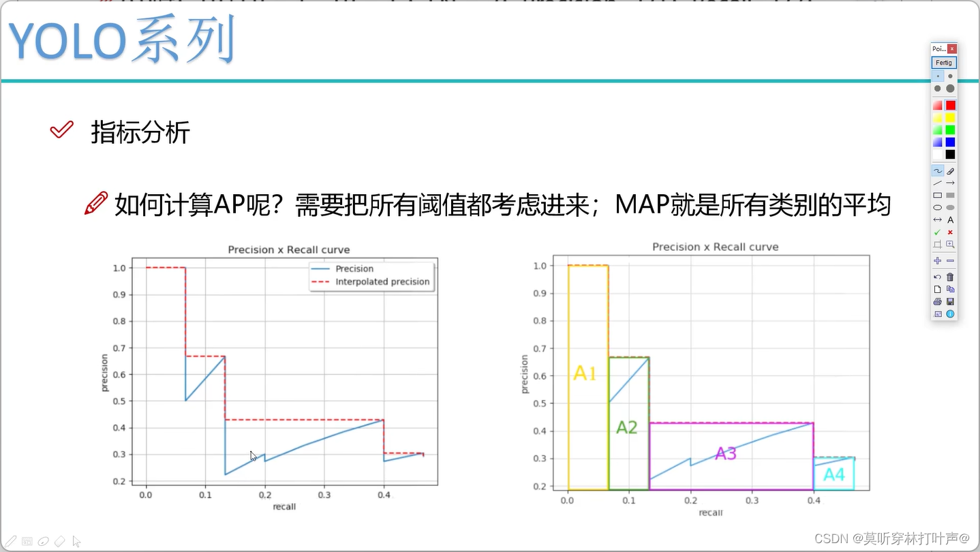Click the '指标分析' heading text
The height and width of the screenshot is (552, 980).
click(x=140, y=132)
